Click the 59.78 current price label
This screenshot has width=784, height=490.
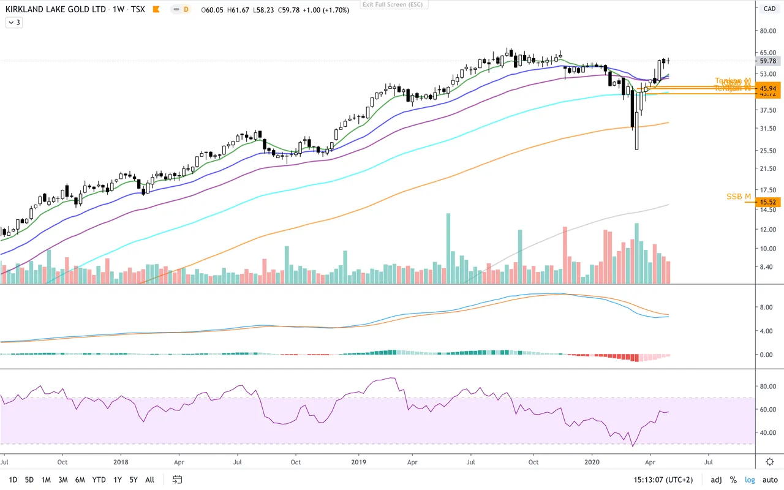point(768,61)
